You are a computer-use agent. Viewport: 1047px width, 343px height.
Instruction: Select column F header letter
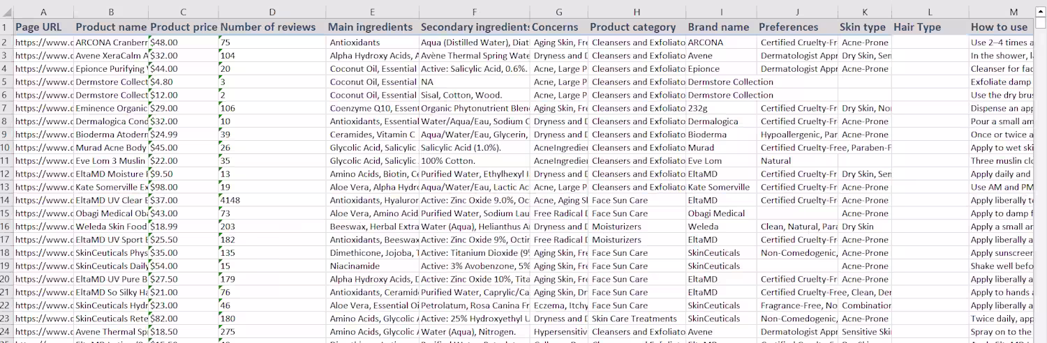475,12
